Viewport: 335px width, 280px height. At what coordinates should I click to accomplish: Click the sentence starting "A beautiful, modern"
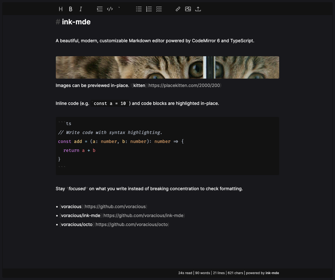(155, 41)
